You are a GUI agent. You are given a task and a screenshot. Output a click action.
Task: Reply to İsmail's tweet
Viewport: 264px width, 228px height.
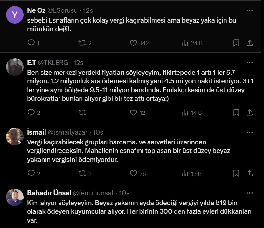31,173
